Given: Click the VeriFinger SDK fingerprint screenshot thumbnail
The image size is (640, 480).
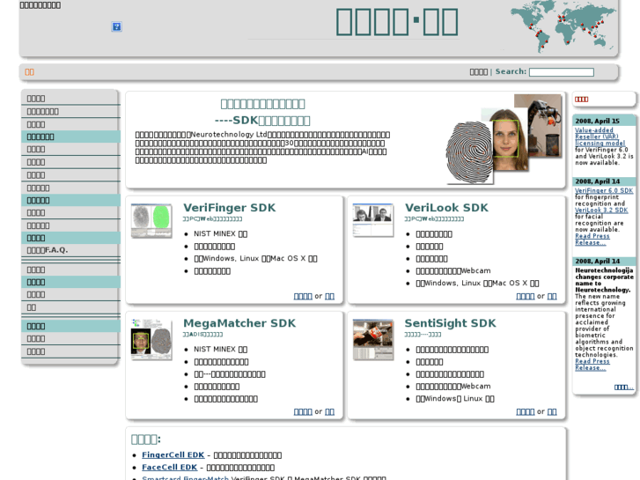Looking at the screenshot, I should (151, 220).
